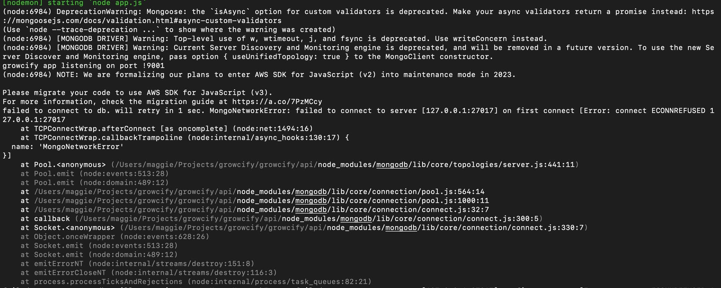
Task: Click the process.processTicksAndRejections stack frame
Action: (196, 282)
